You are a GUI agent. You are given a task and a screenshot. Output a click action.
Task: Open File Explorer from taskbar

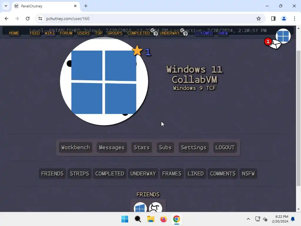point(151,219)
